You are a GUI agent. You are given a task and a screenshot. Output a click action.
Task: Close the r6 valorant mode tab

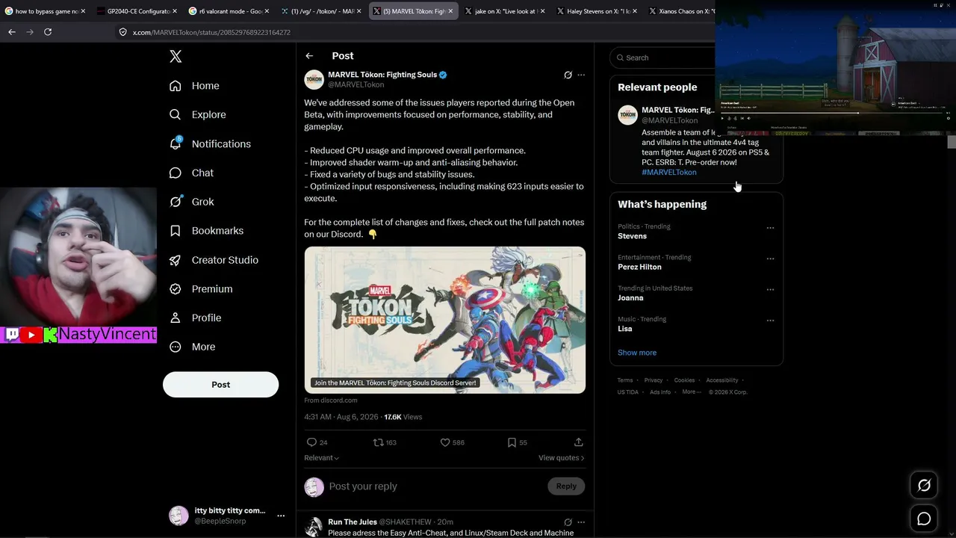click(267, 11)
